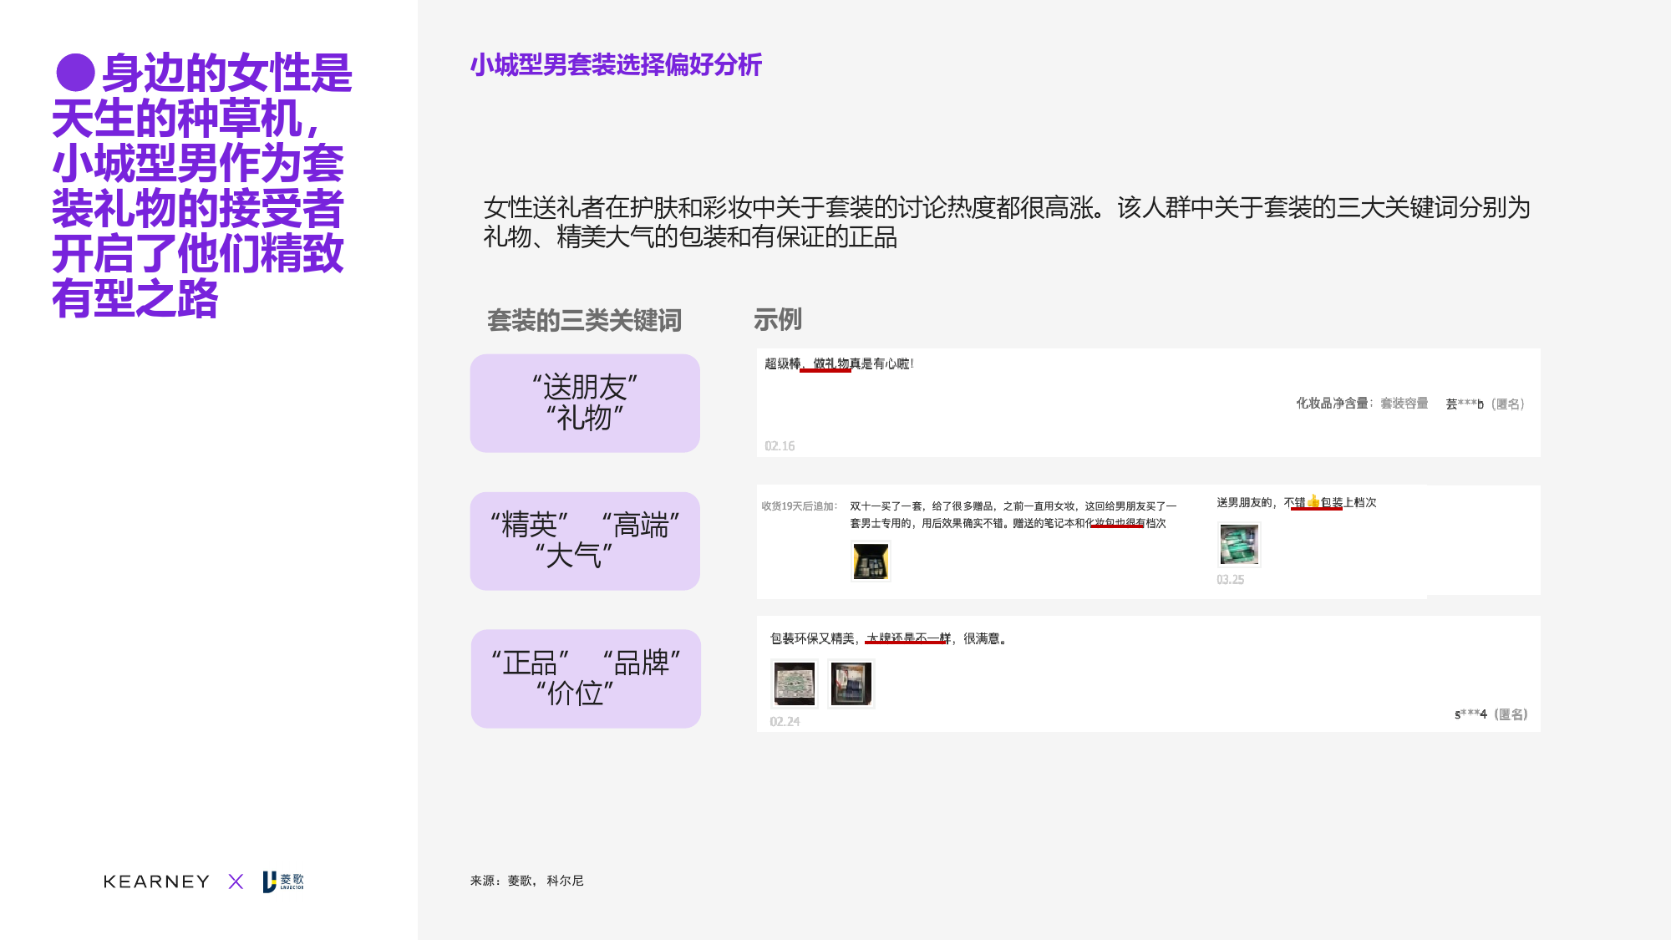Select the “精英” “高端” “大气” keyword box

[x=585, y=541]
